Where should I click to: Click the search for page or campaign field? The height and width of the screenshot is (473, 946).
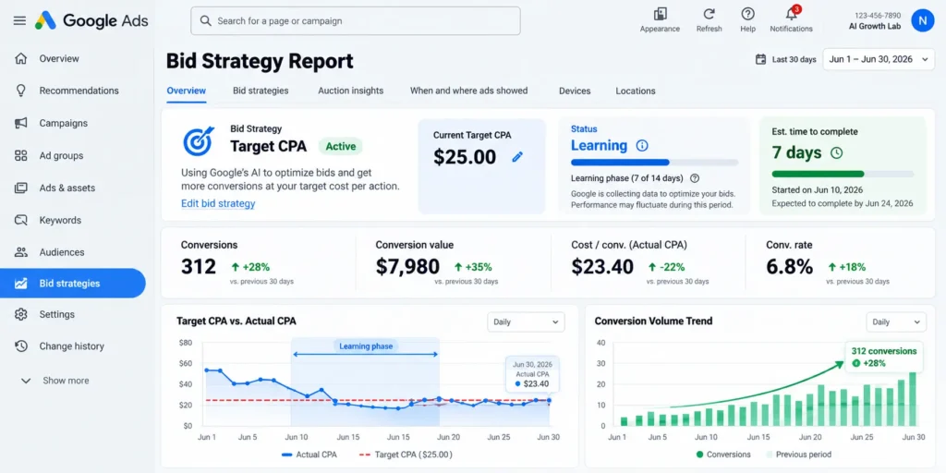(x=356, y=21)
